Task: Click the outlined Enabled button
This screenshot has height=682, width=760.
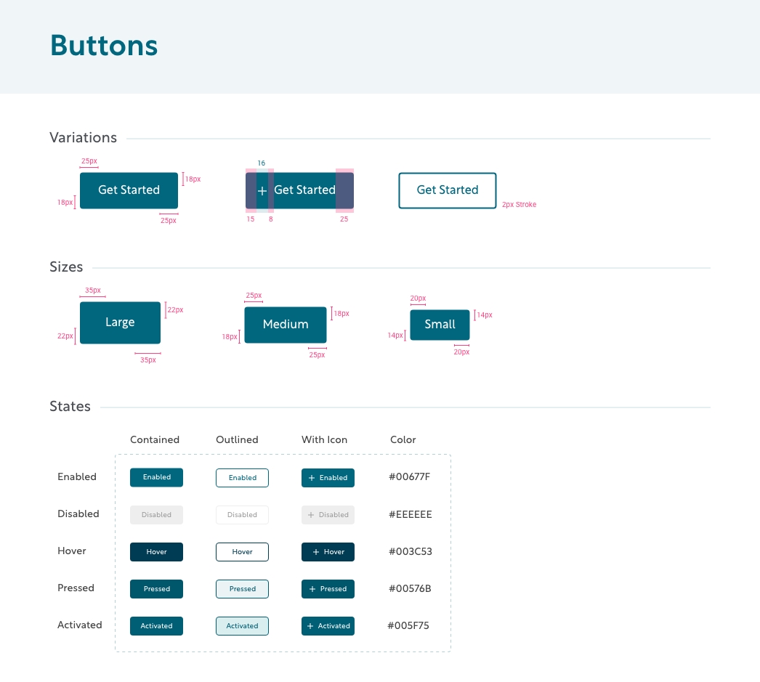Action: (243, 478)
